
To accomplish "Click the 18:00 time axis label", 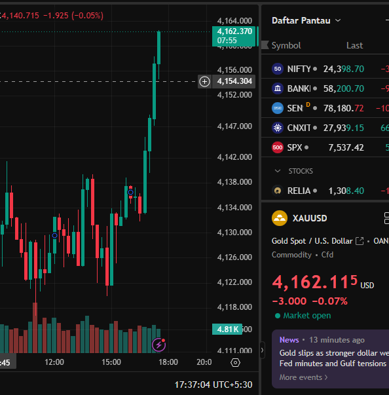I will [x=168, y=362].
